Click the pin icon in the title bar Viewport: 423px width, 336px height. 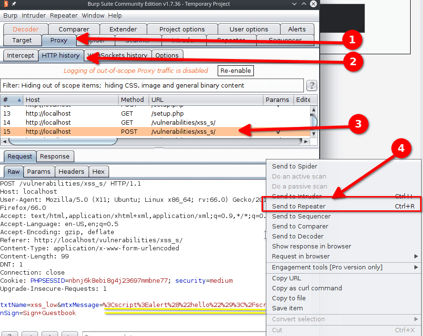[x=14, y=4]
